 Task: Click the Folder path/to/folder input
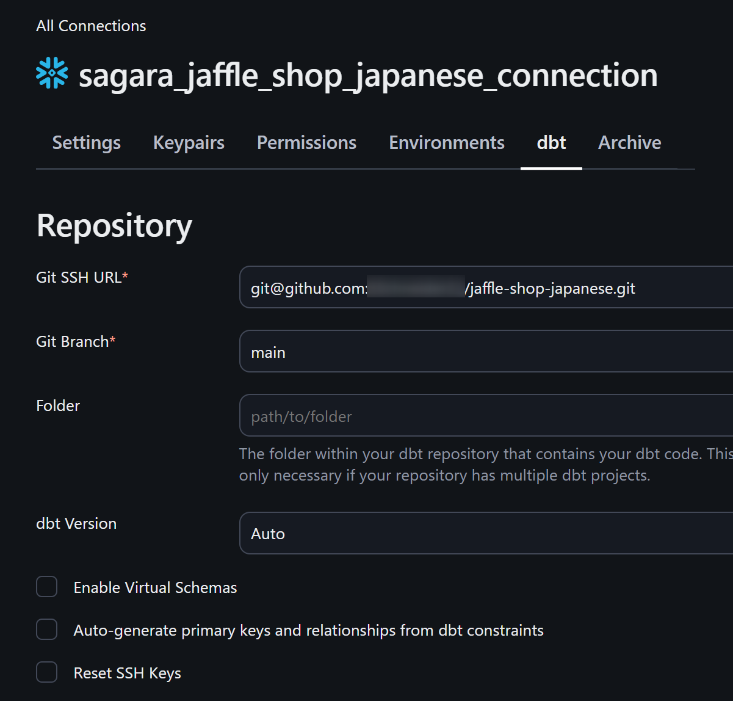pos(485,416)
